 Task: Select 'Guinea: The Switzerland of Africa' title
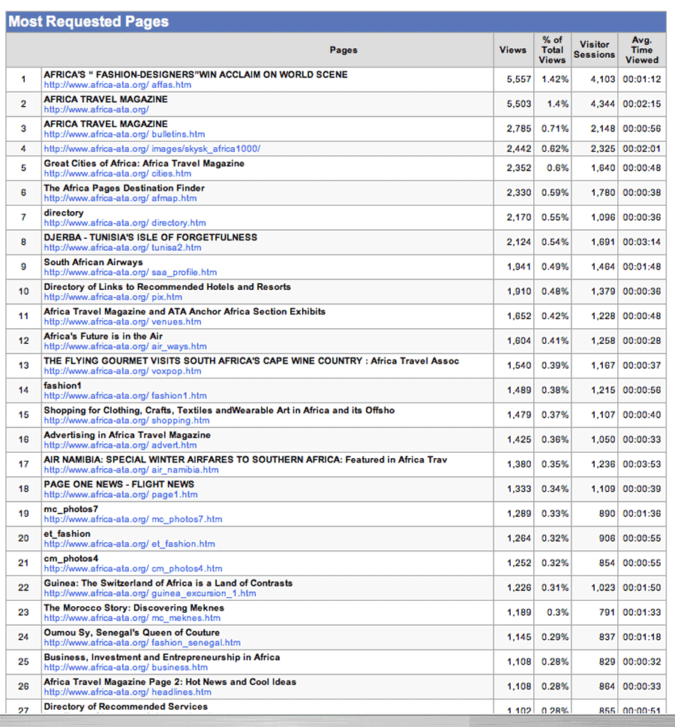(168, 583)
